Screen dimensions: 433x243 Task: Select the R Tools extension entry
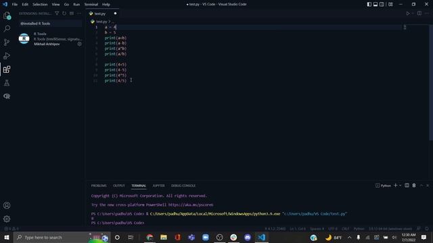tap(50, 39)
